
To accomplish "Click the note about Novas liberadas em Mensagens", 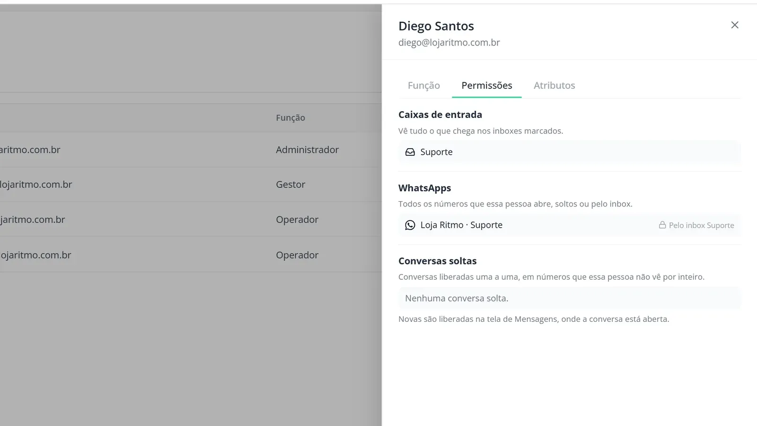I will 534,319.
